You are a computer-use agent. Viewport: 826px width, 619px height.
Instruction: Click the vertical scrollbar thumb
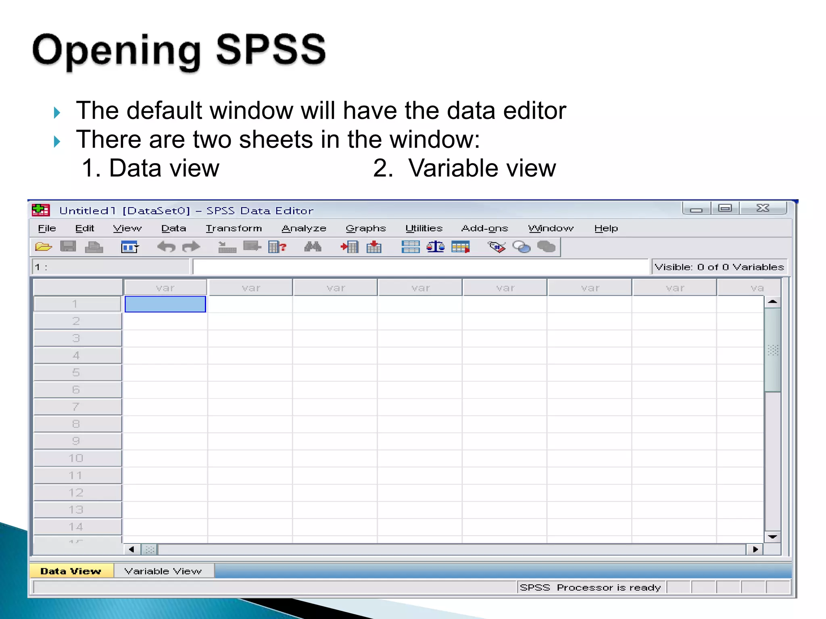[773, 350]
